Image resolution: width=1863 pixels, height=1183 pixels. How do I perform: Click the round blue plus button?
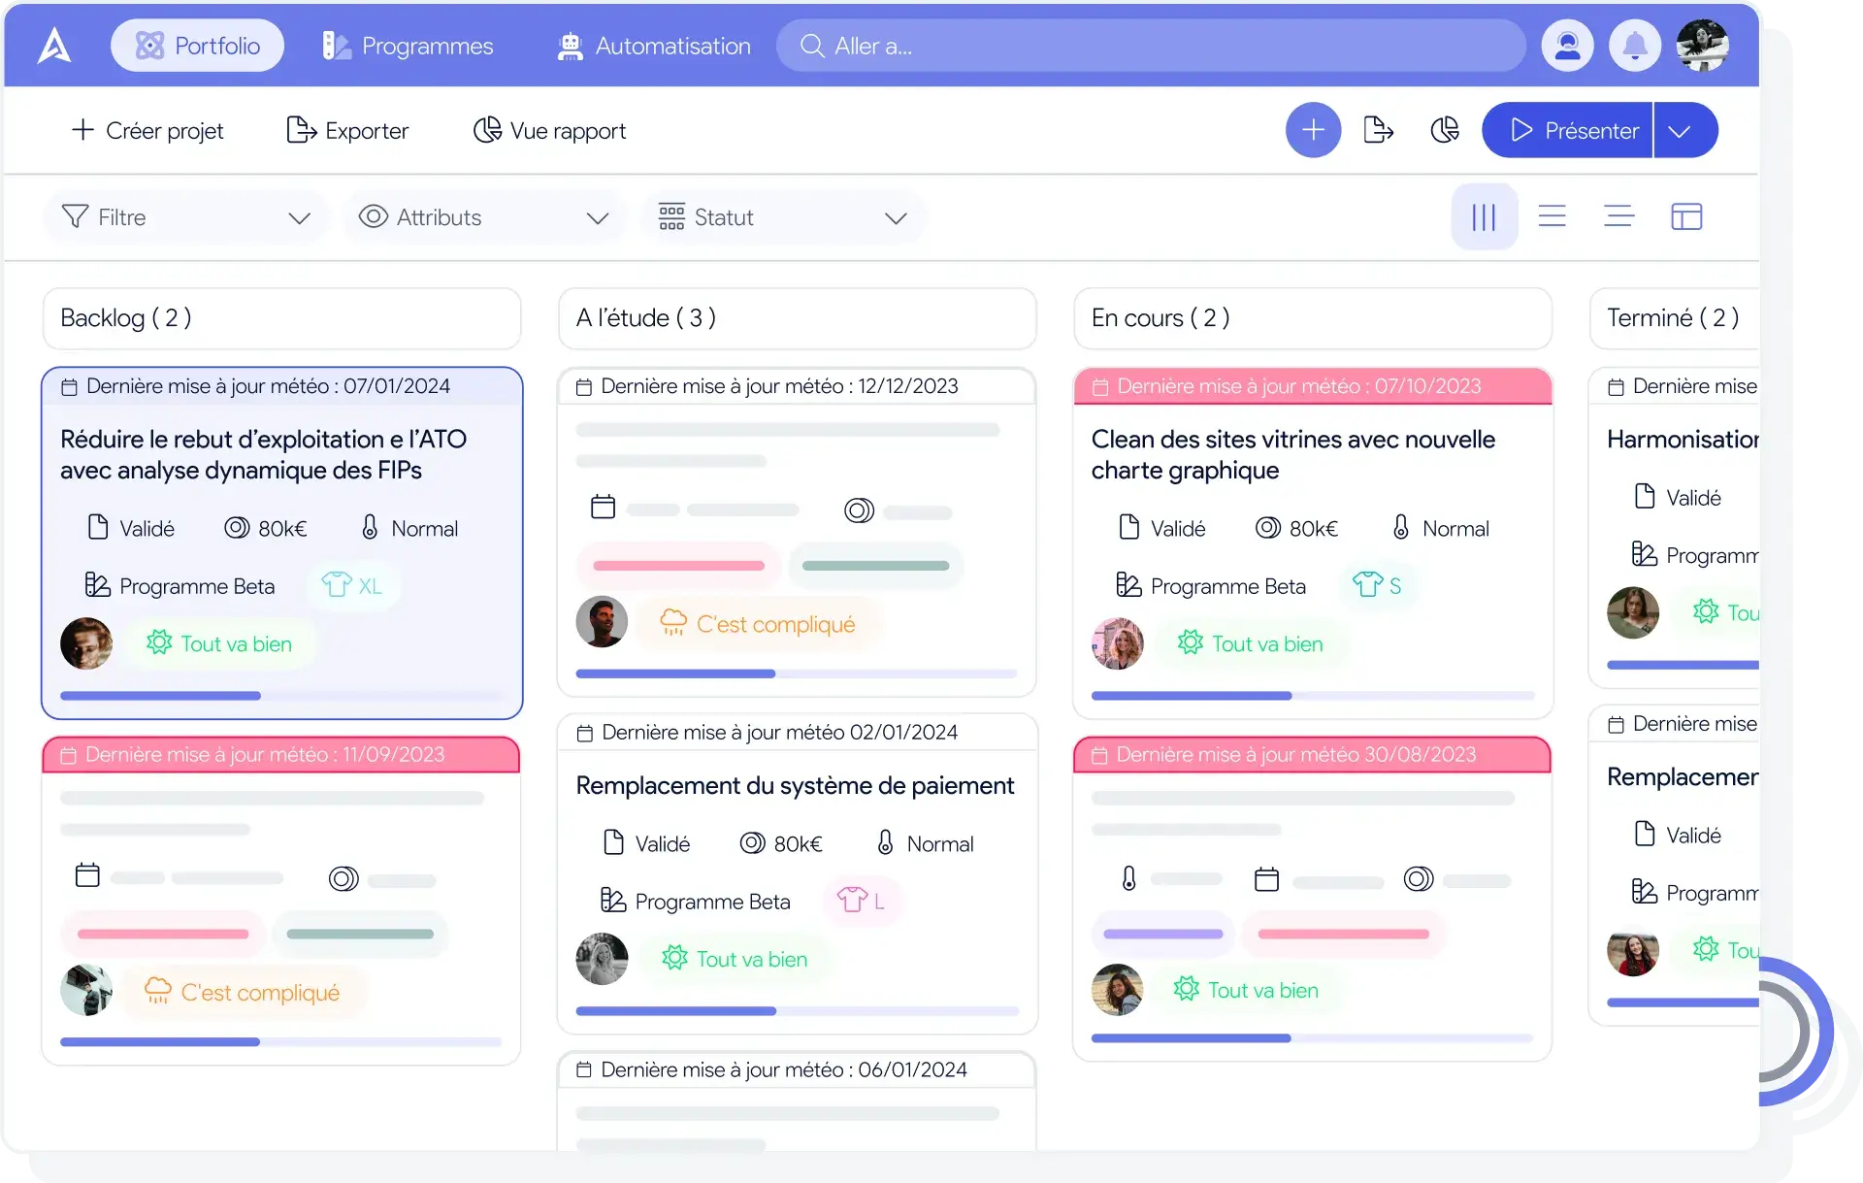pos(1314,130)
